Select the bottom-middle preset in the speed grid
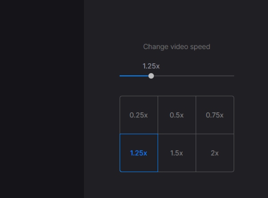Viewport: 268px width, 198px height. pos(177,153)
